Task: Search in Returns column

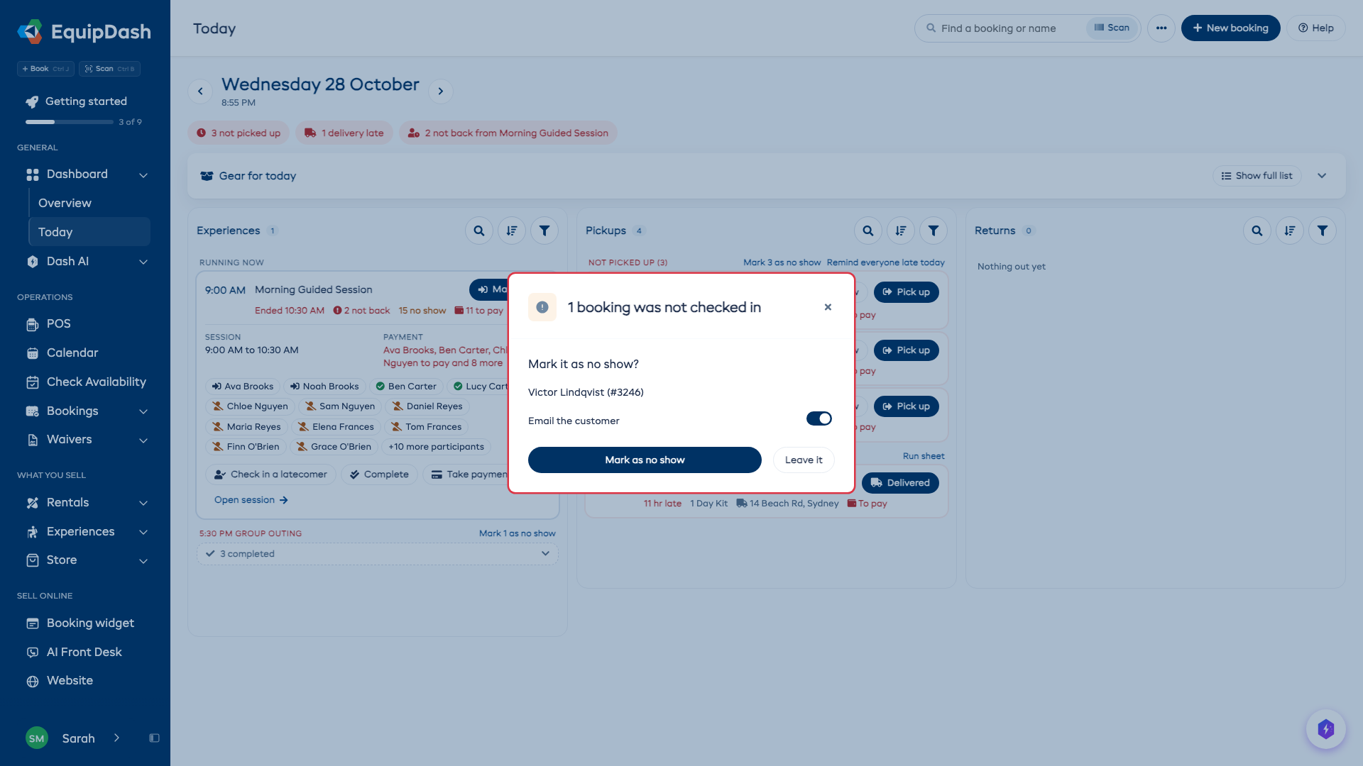Action: (x=1257, y=231)
